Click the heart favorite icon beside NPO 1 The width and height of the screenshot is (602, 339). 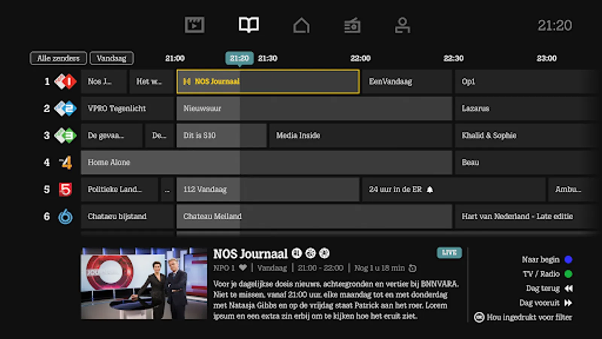click(x=243, y=268)
